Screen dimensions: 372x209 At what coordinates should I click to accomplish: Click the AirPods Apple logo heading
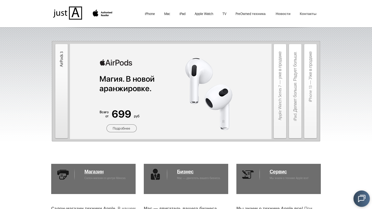click(x=116, y=63)
